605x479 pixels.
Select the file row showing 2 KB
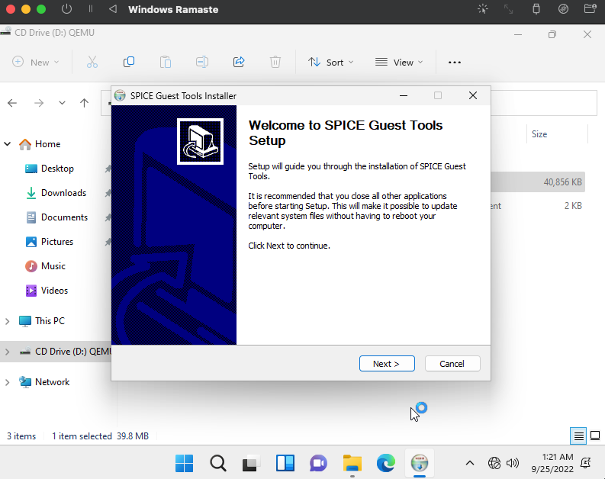(537, 206)
